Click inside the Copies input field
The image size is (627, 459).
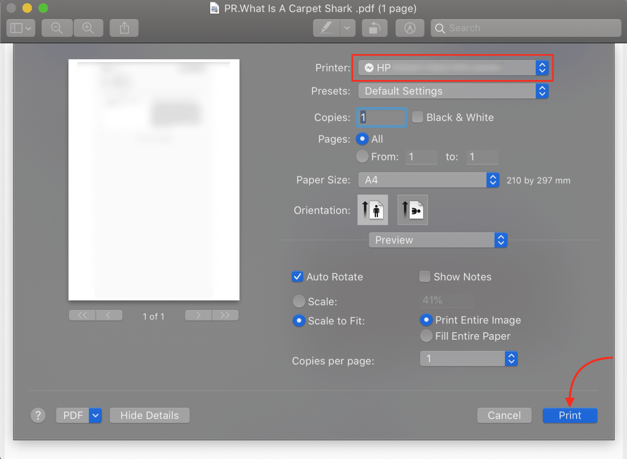tap(381, 117)
